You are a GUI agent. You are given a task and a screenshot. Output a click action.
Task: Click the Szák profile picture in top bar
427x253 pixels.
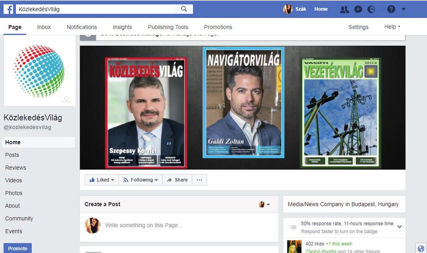point(288,9)
